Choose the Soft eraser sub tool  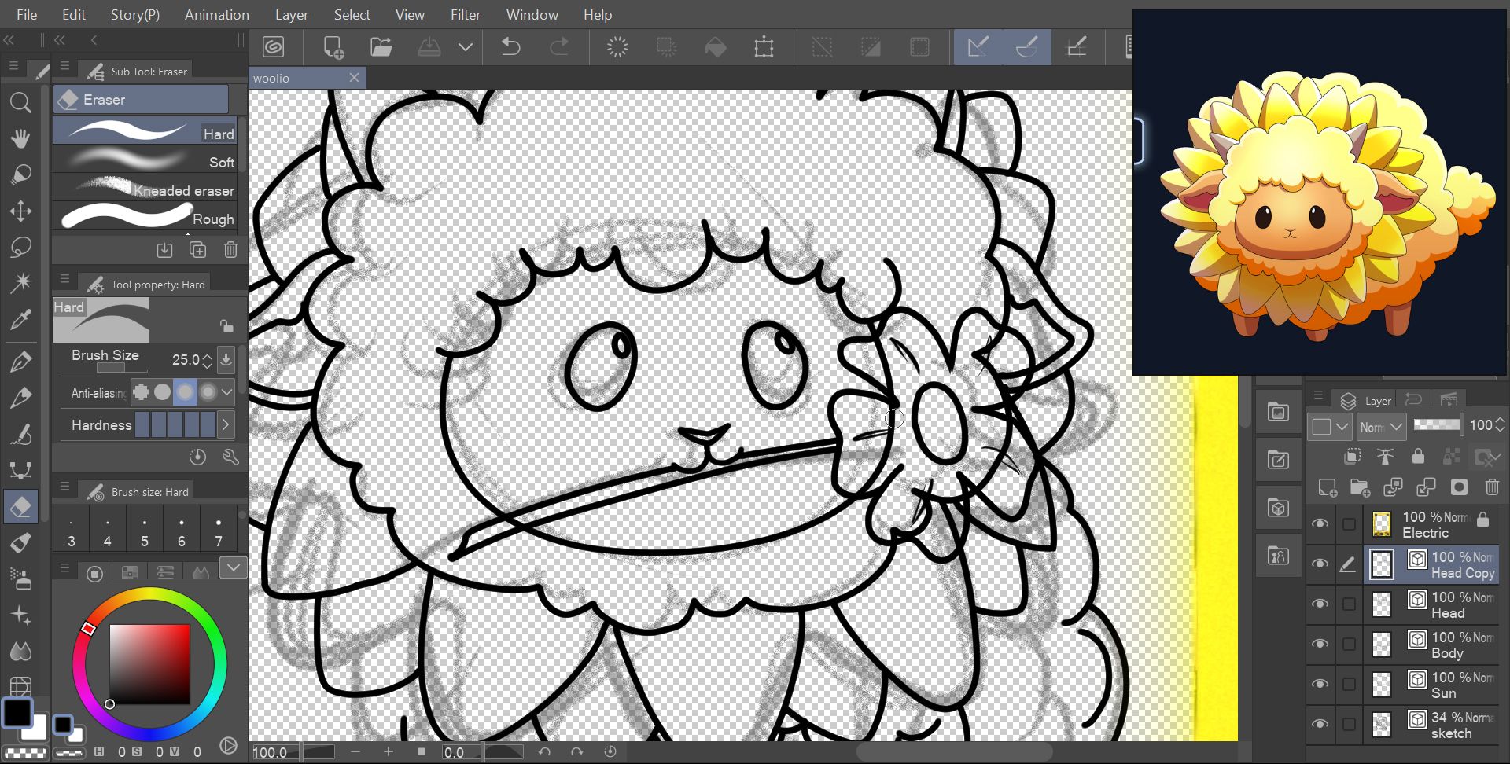pos(145,160)
